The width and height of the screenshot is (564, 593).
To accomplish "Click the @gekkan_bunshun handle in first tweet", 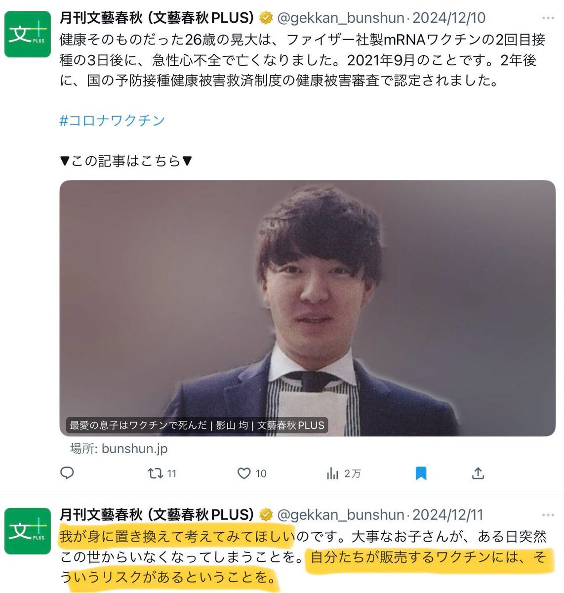I will coord(341,18).
